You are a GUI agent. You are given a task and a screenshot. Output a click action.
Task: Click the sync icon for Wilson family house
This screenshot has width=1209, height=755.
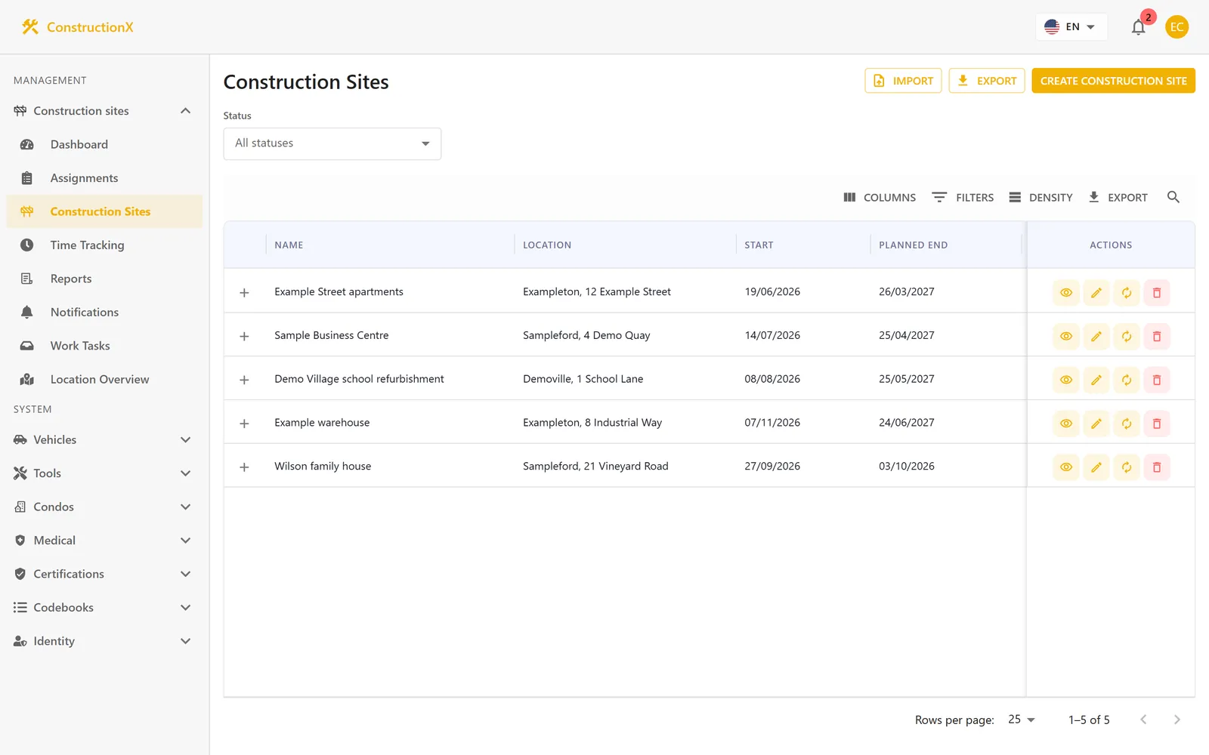point(1127,467)
